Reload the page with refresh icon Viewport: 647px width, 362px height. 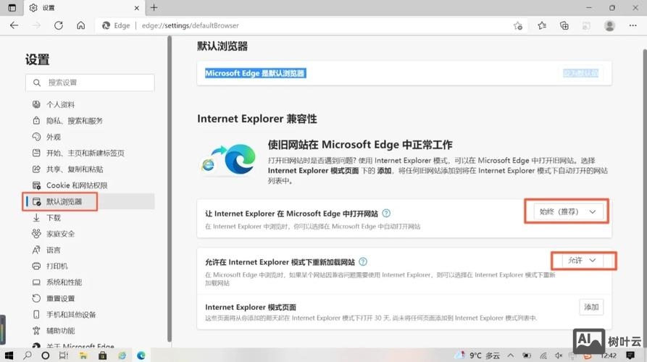tap(59, 25)
